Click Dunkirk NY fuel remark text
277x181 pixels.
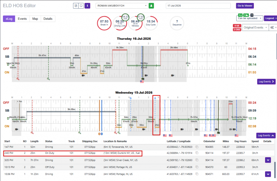click(122, 153)
